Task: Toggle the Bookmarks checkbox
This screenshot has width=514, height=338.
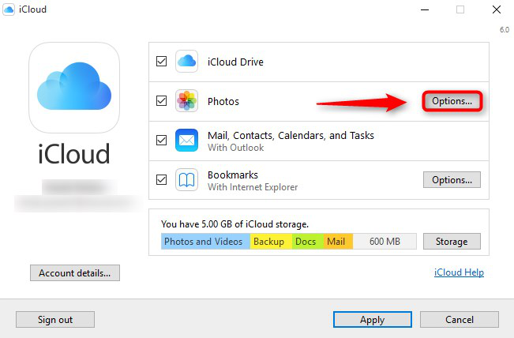Action: point(161,179)
